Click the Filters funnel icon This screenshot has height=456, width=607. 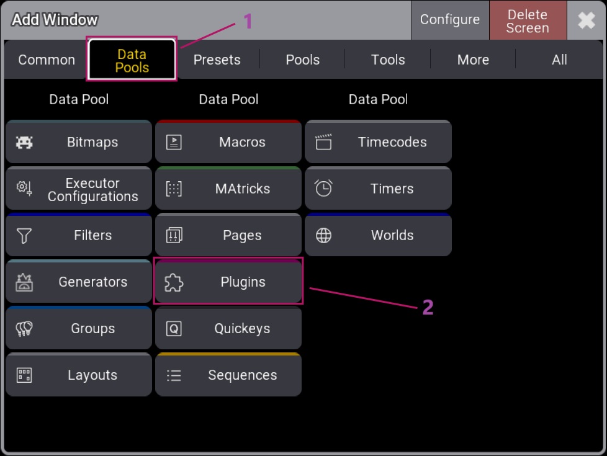click(24, 235)
